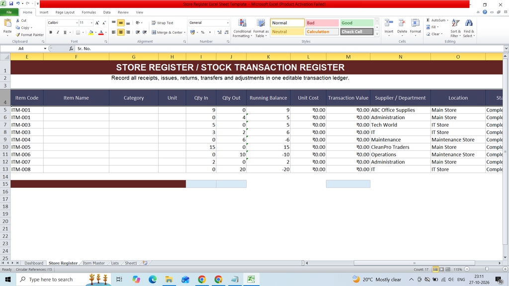Open the Calibri font name dropdown

point(77,23)
